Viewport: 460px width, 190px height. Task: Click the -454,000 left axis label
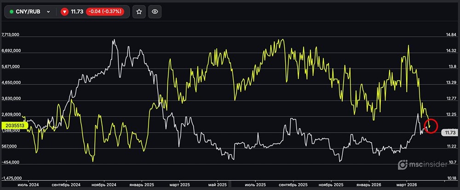11,162
